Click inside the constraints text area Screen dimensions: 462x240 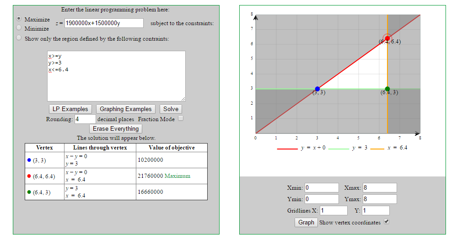tap(116, 76)
